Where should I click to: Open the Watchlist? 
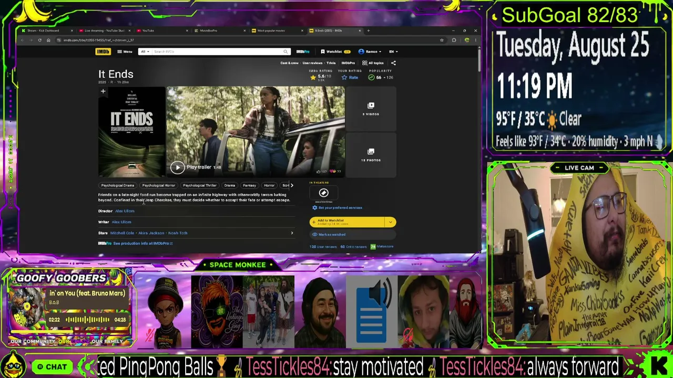coord(335,51)
